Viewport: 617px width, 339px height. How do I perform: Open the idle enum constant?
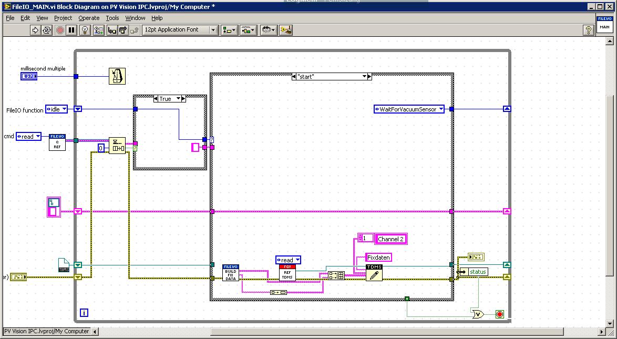(56, 109)
